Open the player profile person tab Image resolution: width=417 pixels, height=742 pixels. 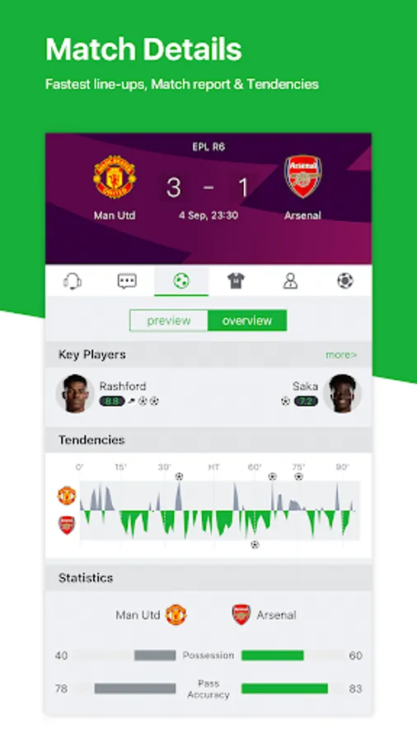(x=290, y=281)
